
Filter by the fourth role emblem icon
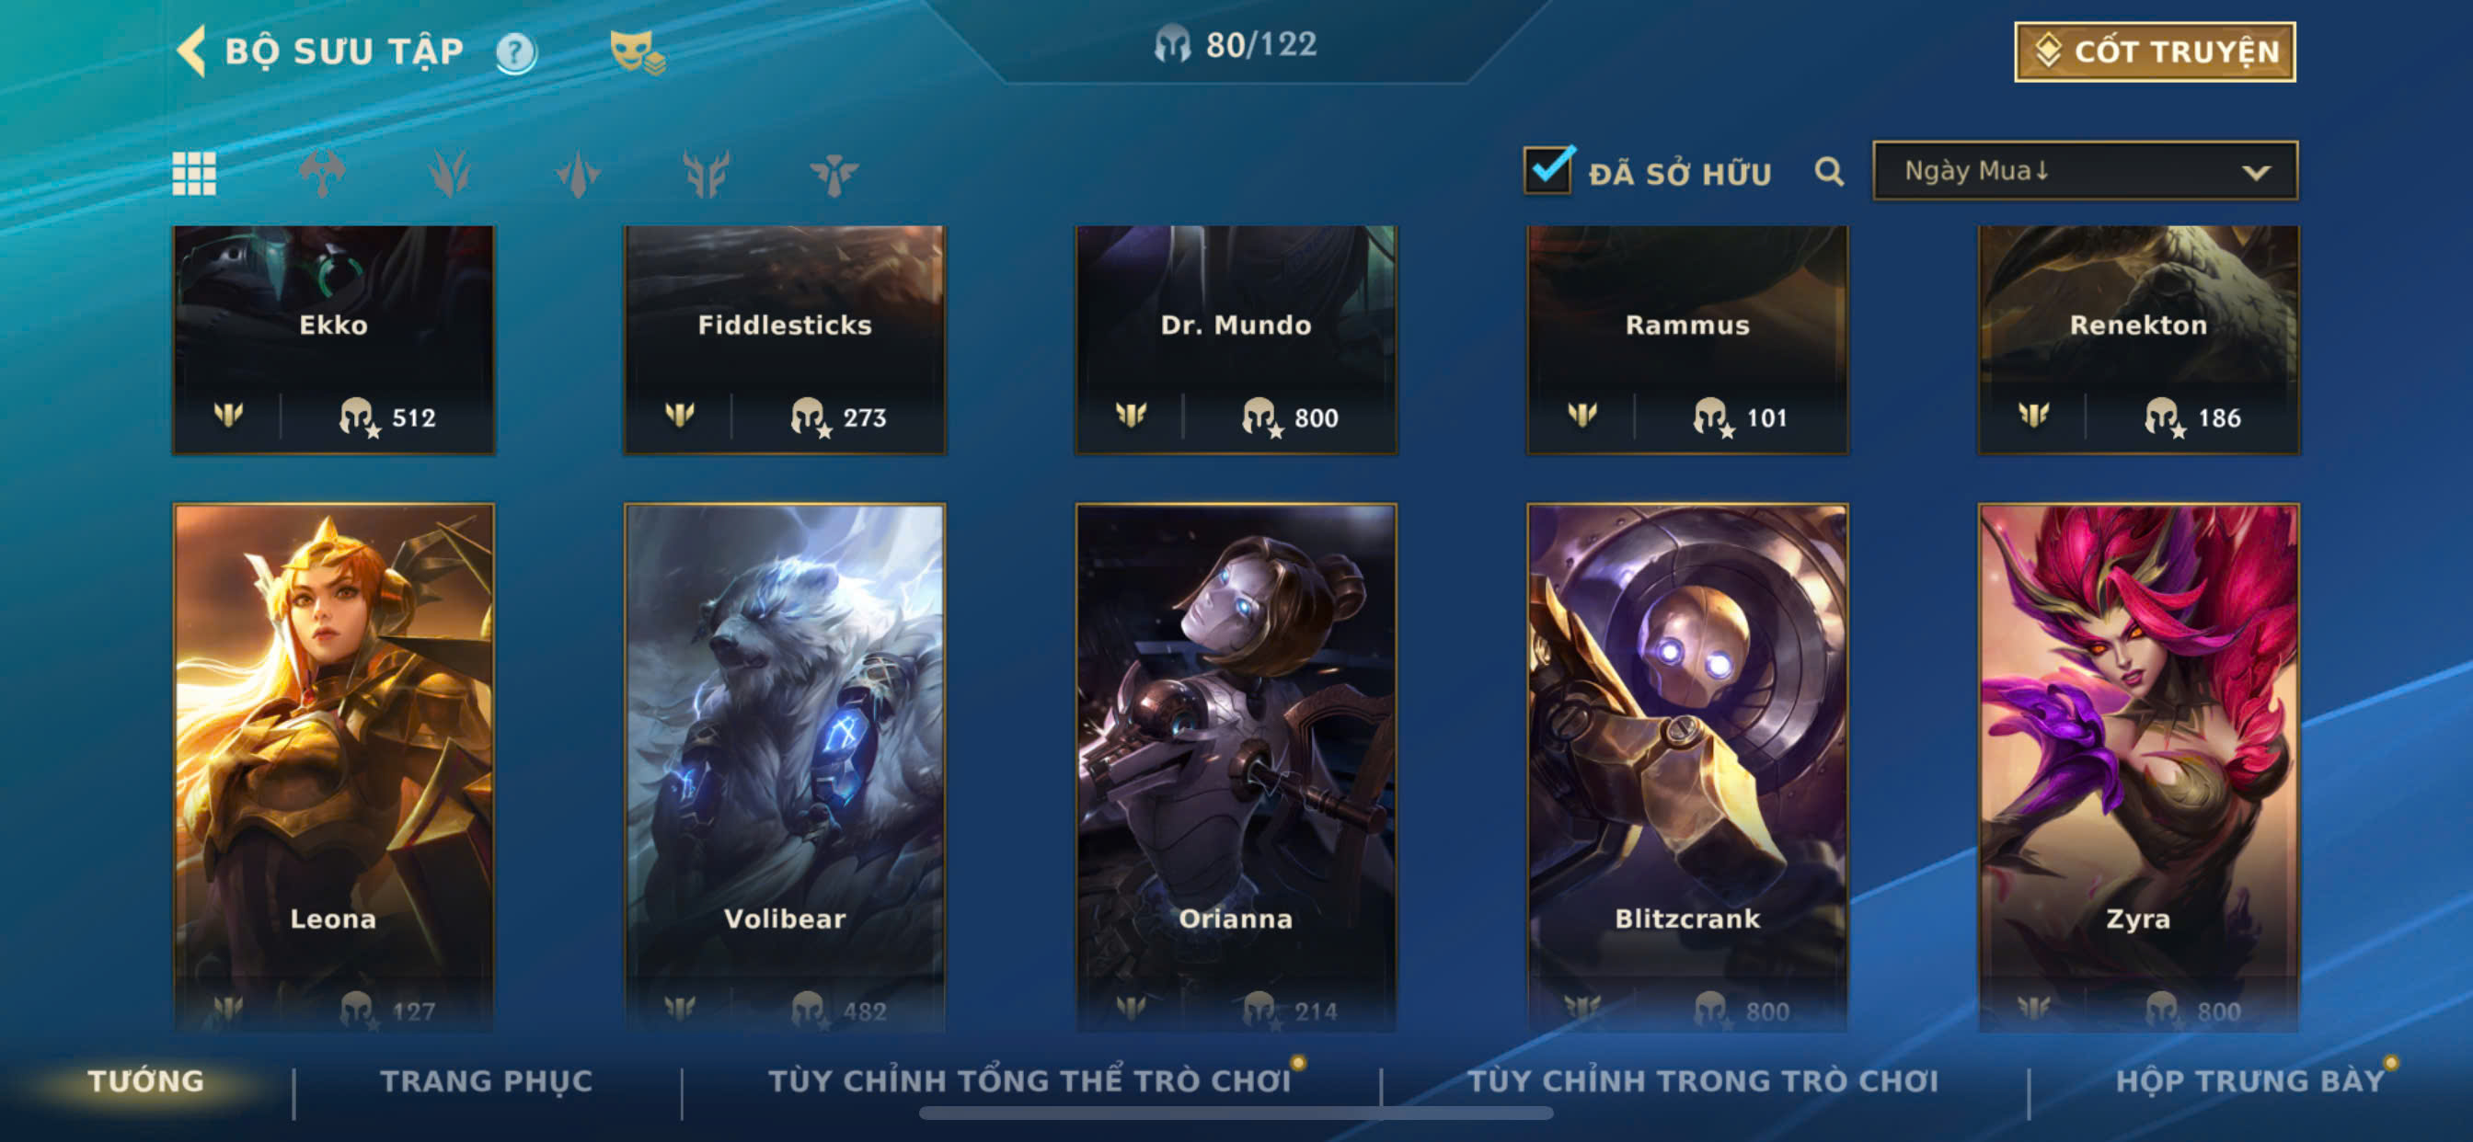(x=706, y=174)
